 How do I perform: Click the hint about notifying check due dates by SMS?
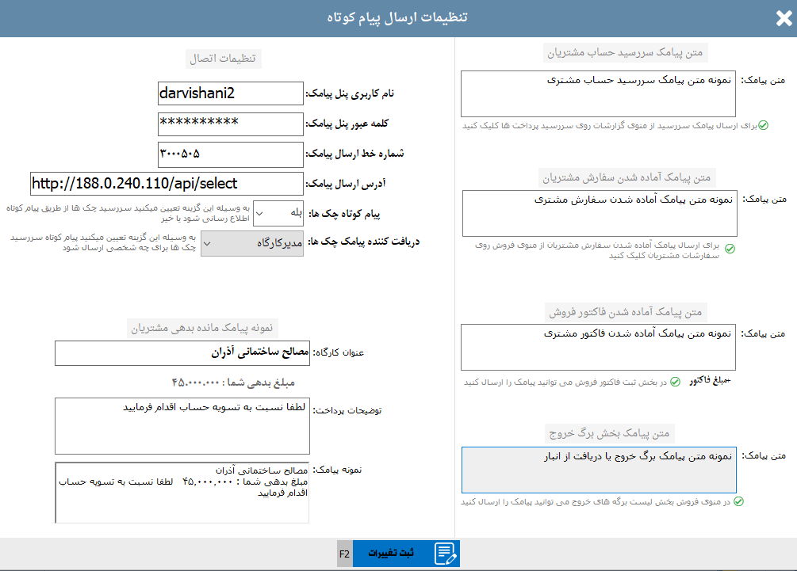coord(128,213)
